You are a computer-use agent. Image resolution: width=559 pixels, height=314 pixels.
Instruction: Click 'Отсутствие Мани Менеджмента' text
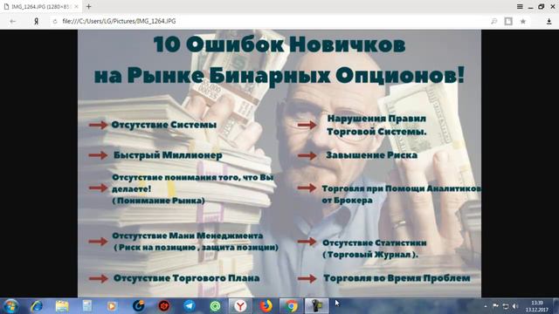coord(188,235)
